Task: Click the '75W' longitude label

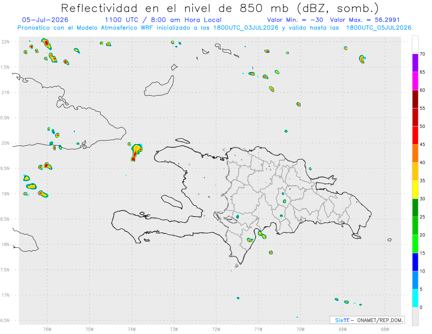Action: click(90, 329)
